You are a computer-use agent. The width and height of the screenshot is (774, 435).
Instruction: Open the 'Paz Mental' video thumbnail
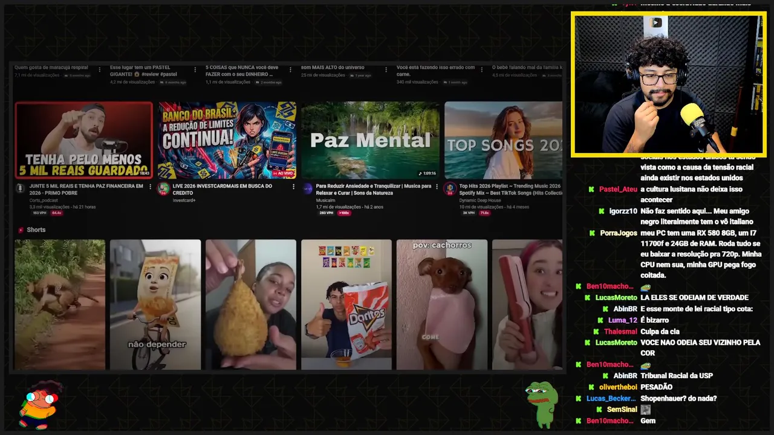point(370,140)
